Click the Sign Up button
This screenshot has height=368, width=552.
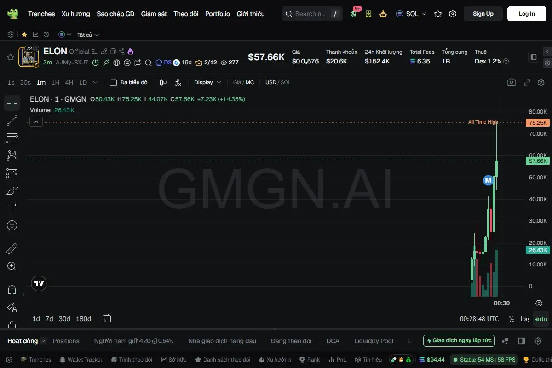[483, 14]
